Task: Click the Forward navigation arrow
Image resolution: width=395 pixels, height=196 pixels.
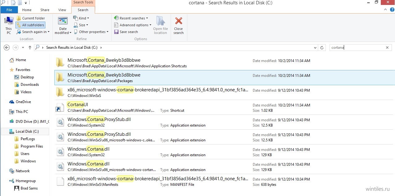Action: point(15,48)
